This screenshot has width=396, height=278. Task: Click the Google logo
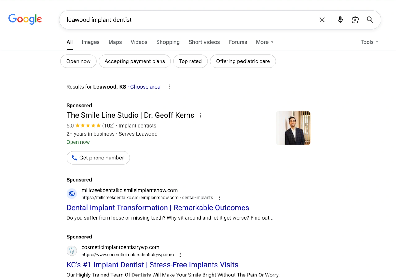(25, 19)
